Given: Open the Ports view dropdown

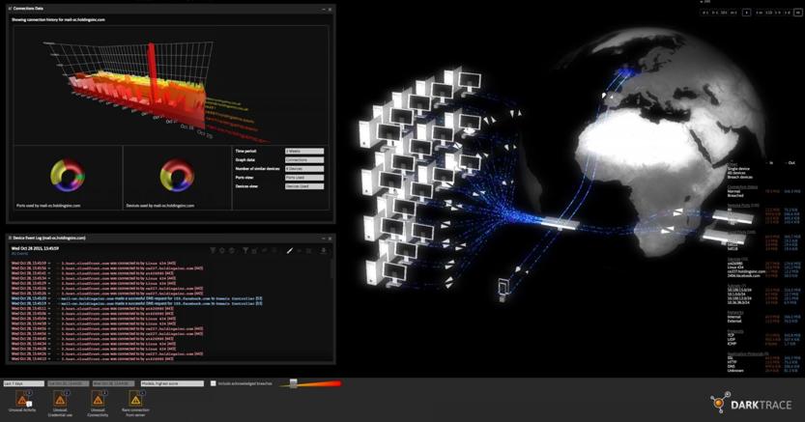Looking at the screenshot, I should pyautogui.click(x=304, y=178).
